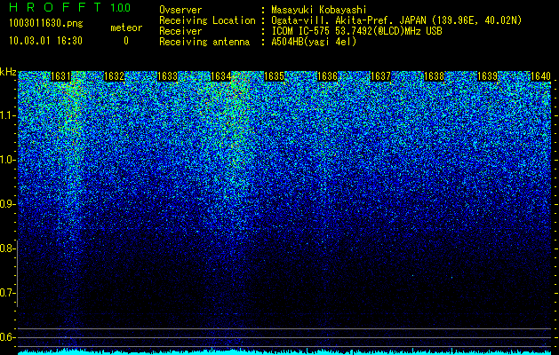Click the meteor count label
Screen dimensions: 559x355
126,28
